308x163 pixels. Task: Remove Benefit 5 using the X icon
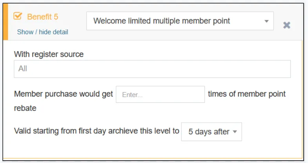click(x=287, y=25)
